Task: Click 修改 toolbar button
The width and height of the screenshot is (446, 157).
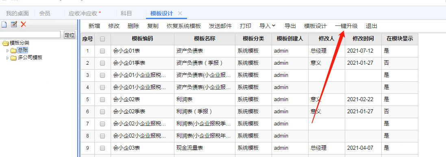Action: 114,26
